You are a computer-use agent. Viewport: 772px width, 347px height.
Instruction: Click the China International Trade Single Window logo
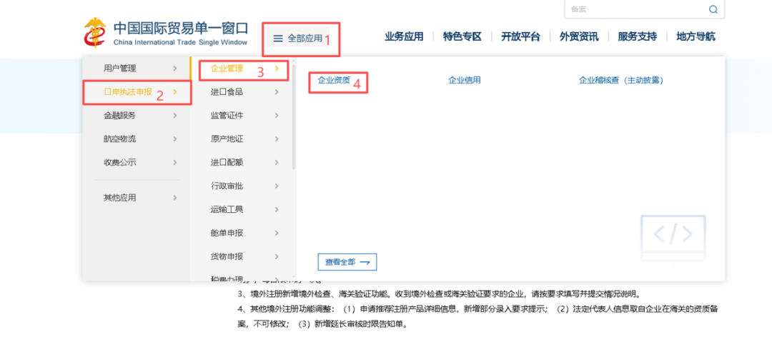tap(166, 33)
